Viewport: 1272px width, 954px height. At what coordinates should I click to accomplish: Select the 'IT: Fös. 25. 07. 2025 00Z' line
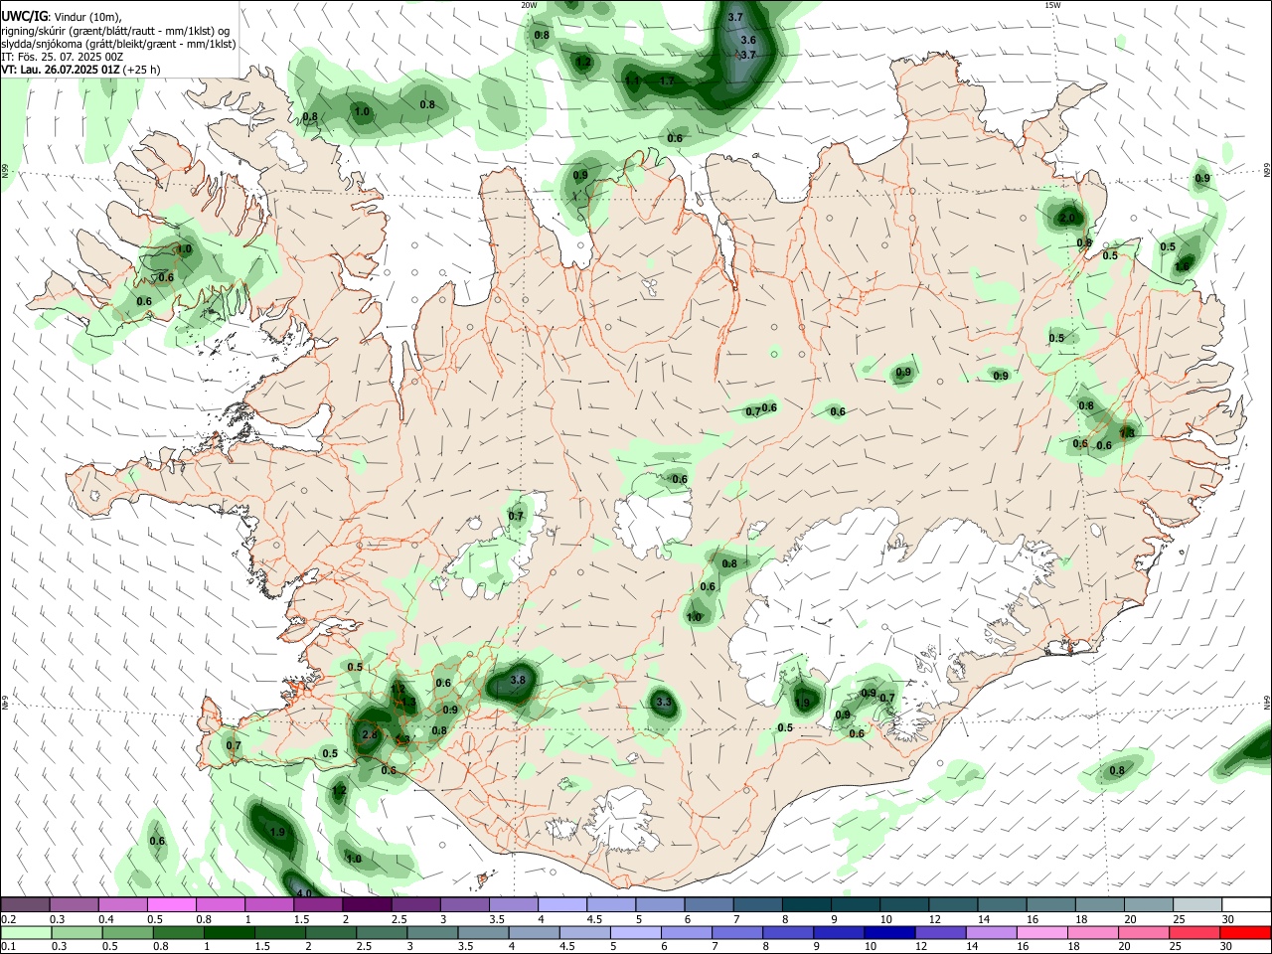[62, 57]
